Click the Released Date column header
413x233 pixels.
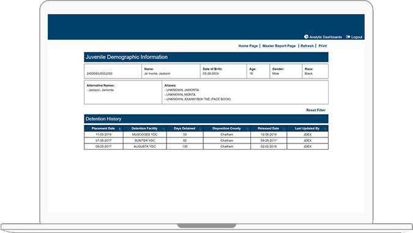268,129
